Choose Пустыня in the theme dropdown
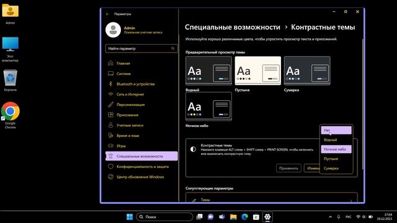This screenshot has width=397, height=223. 336,159
